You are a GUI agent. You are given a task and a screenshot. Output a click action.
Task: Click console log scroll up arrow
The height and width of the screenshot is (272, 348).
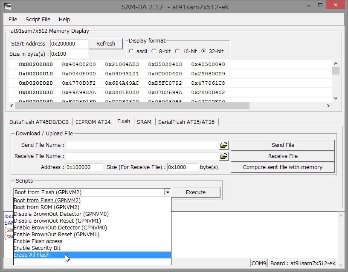[341, 215]
